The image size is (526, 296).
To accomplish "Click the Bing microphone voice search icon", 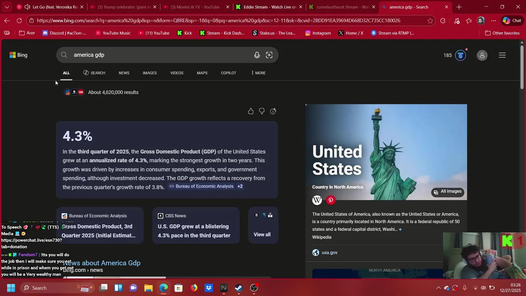I will point(257,55).
